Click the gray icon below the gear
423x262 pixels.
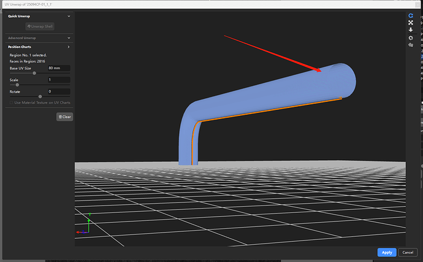(x=411, y=45)
